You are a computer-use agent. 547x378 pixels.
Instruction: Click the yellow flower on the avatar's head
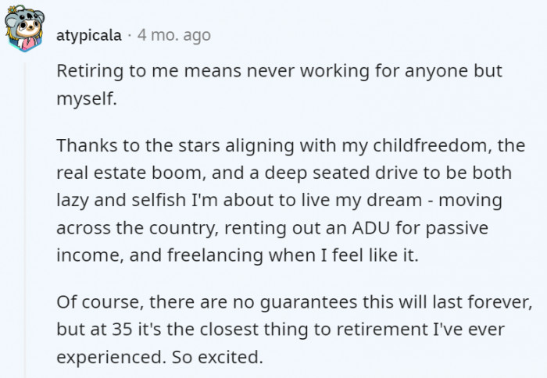(x=13, y=9)
